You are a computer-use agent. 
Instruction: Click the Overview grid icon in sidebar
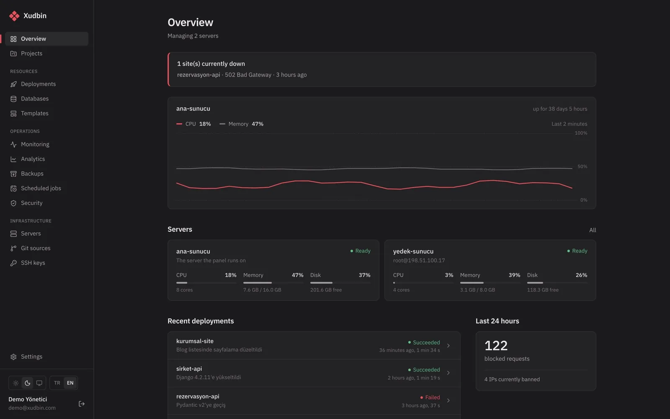pos(13,39)
